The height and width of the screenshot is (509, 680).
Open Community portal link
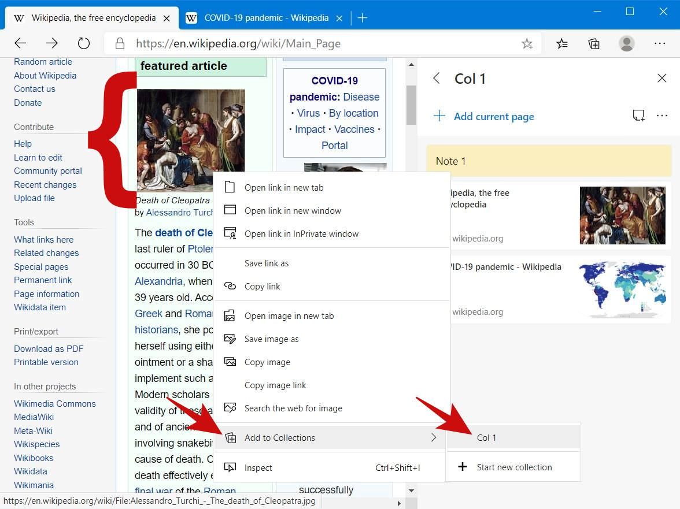(47, 170)
